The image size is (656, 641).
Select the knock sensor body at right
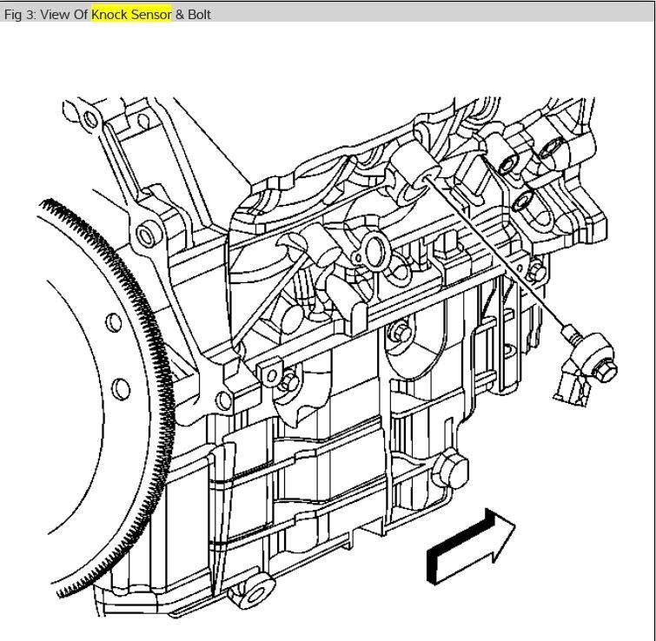(x=597, y=362)
